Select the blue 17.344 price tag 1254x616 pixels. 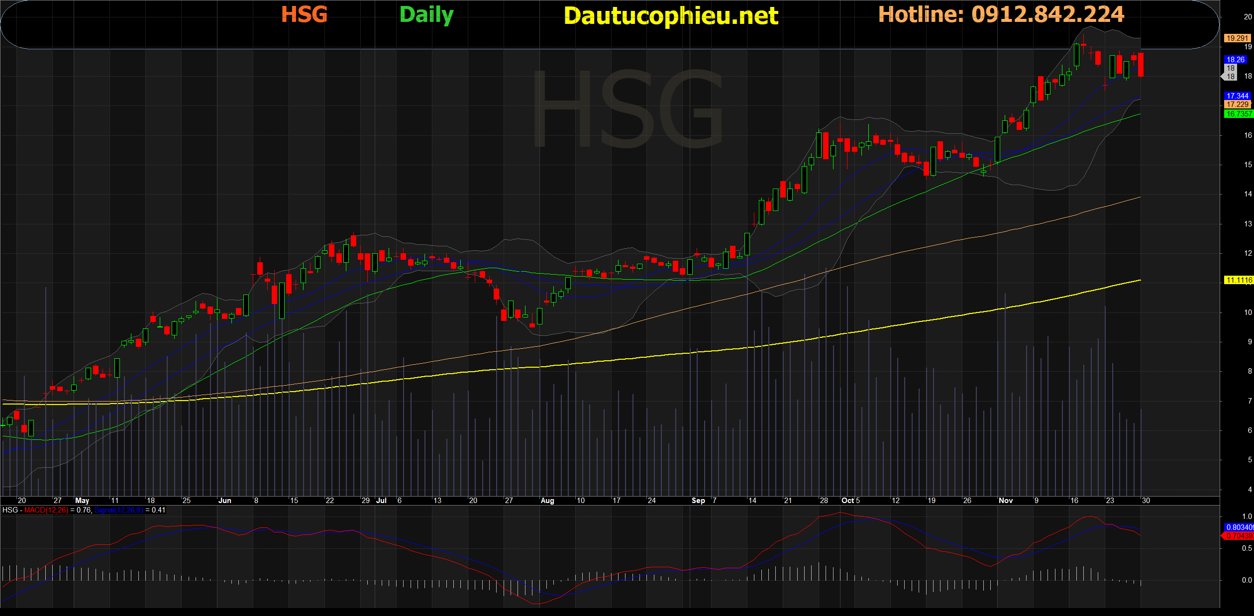click(1237, 96)
